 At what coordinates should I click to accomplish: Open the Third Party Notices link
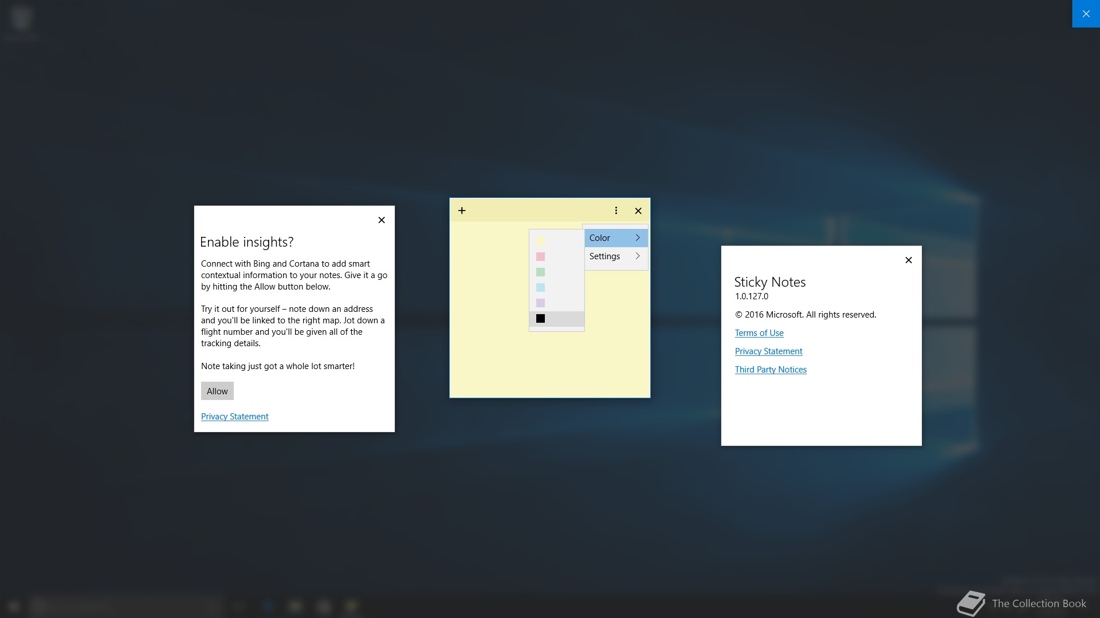click(771, 370)
